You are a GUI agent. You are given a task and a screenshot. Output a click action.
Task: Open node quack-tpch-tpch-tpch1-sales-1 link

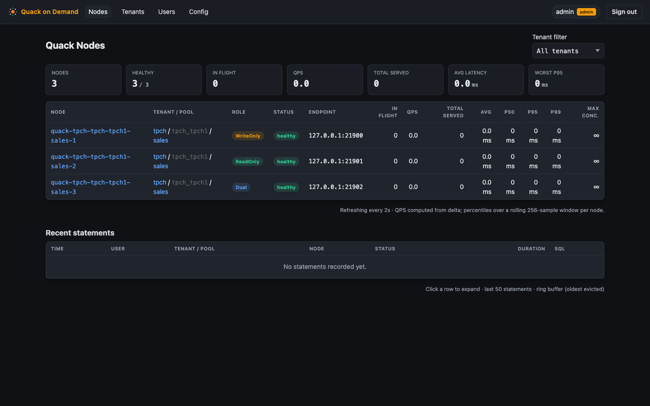(x=90, y=135)
